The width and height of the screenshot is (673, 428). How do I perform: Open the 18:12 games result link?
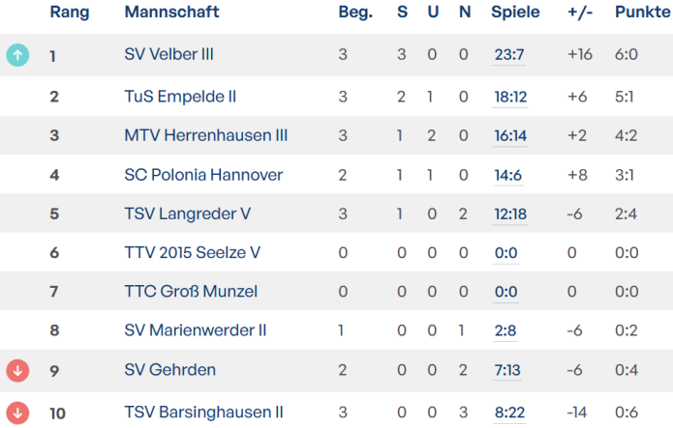pos(509,97)
